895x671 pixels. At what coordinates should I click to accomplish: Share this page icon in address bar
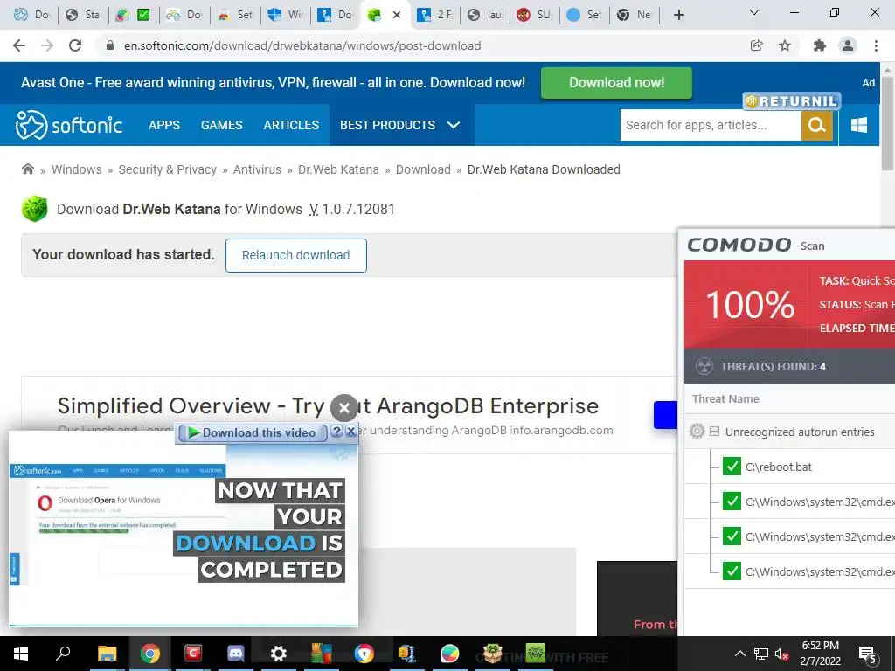[x=757, y=45]
